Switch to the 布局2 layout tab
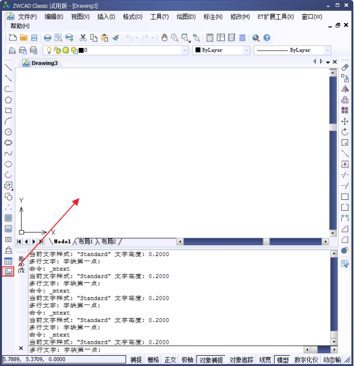The width and height of the screenshot is (354, 366). coord(109,241)
